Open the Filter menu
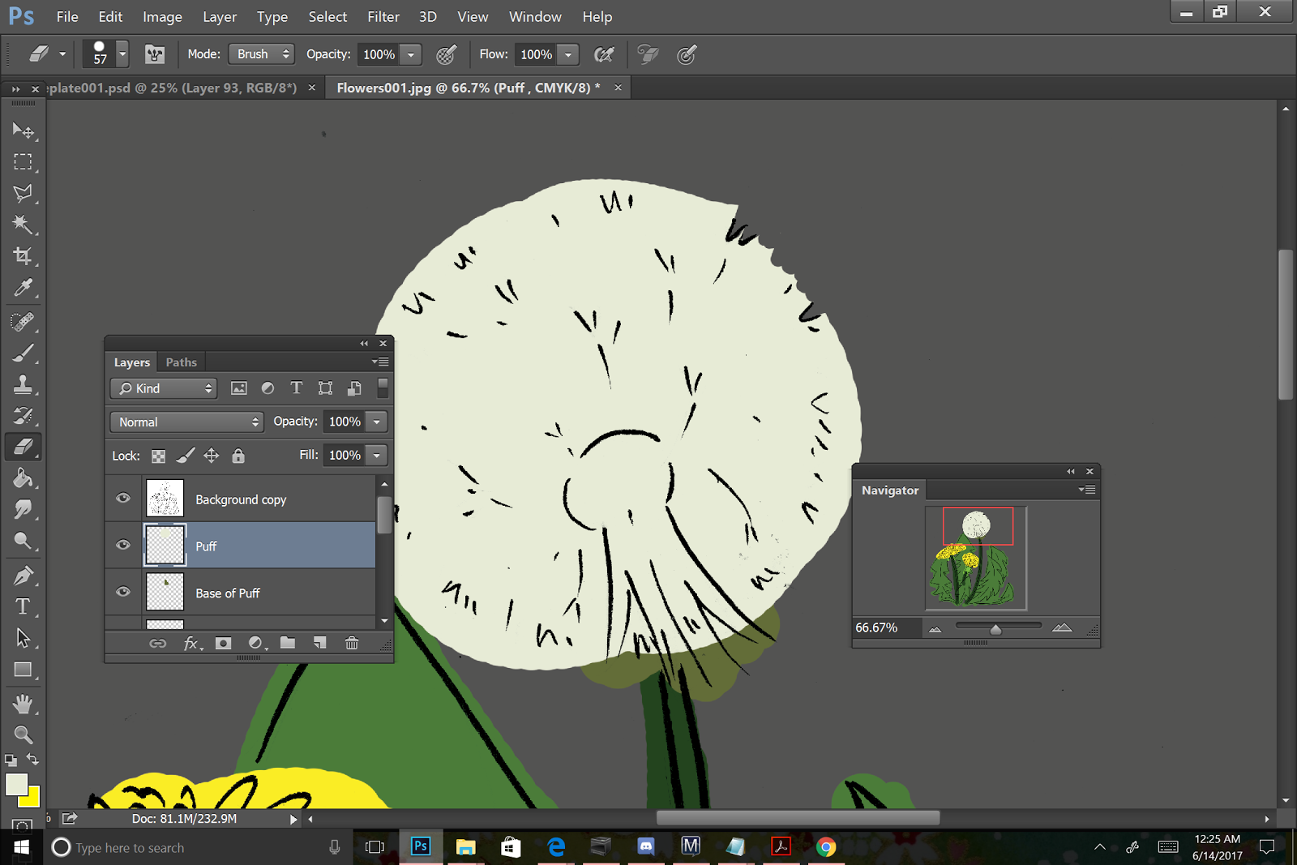The width and height of the screenshot is (1297, 865). (383, 16)
